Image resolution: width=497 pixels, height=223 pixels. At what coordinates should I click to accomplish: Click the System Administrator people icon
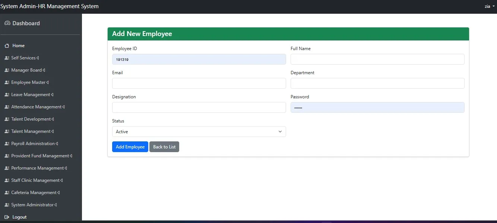pos(7,205)
